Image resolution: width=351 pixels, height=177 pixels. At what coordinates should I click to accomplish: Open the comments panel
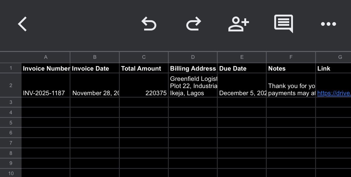tap(284, 24)
